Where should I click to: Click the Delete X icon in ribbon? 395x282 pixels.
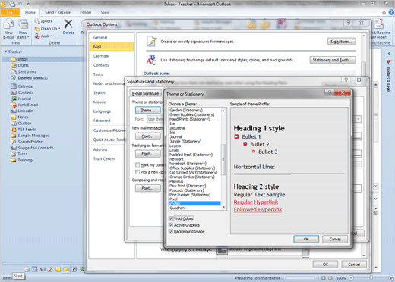coord(68,24)
